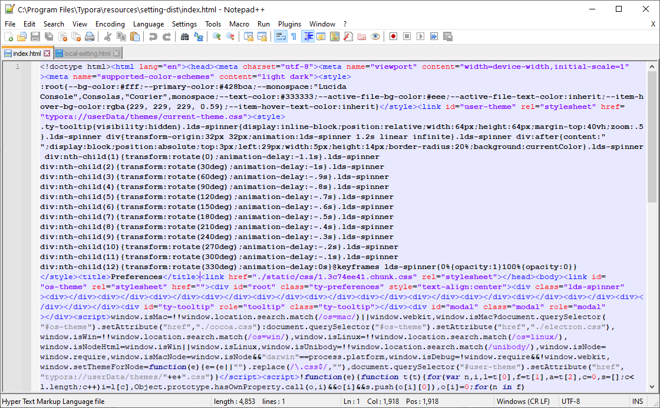Click the Close document toolbar icon
This screenshot has height=408, width=660.
point(62,37)
